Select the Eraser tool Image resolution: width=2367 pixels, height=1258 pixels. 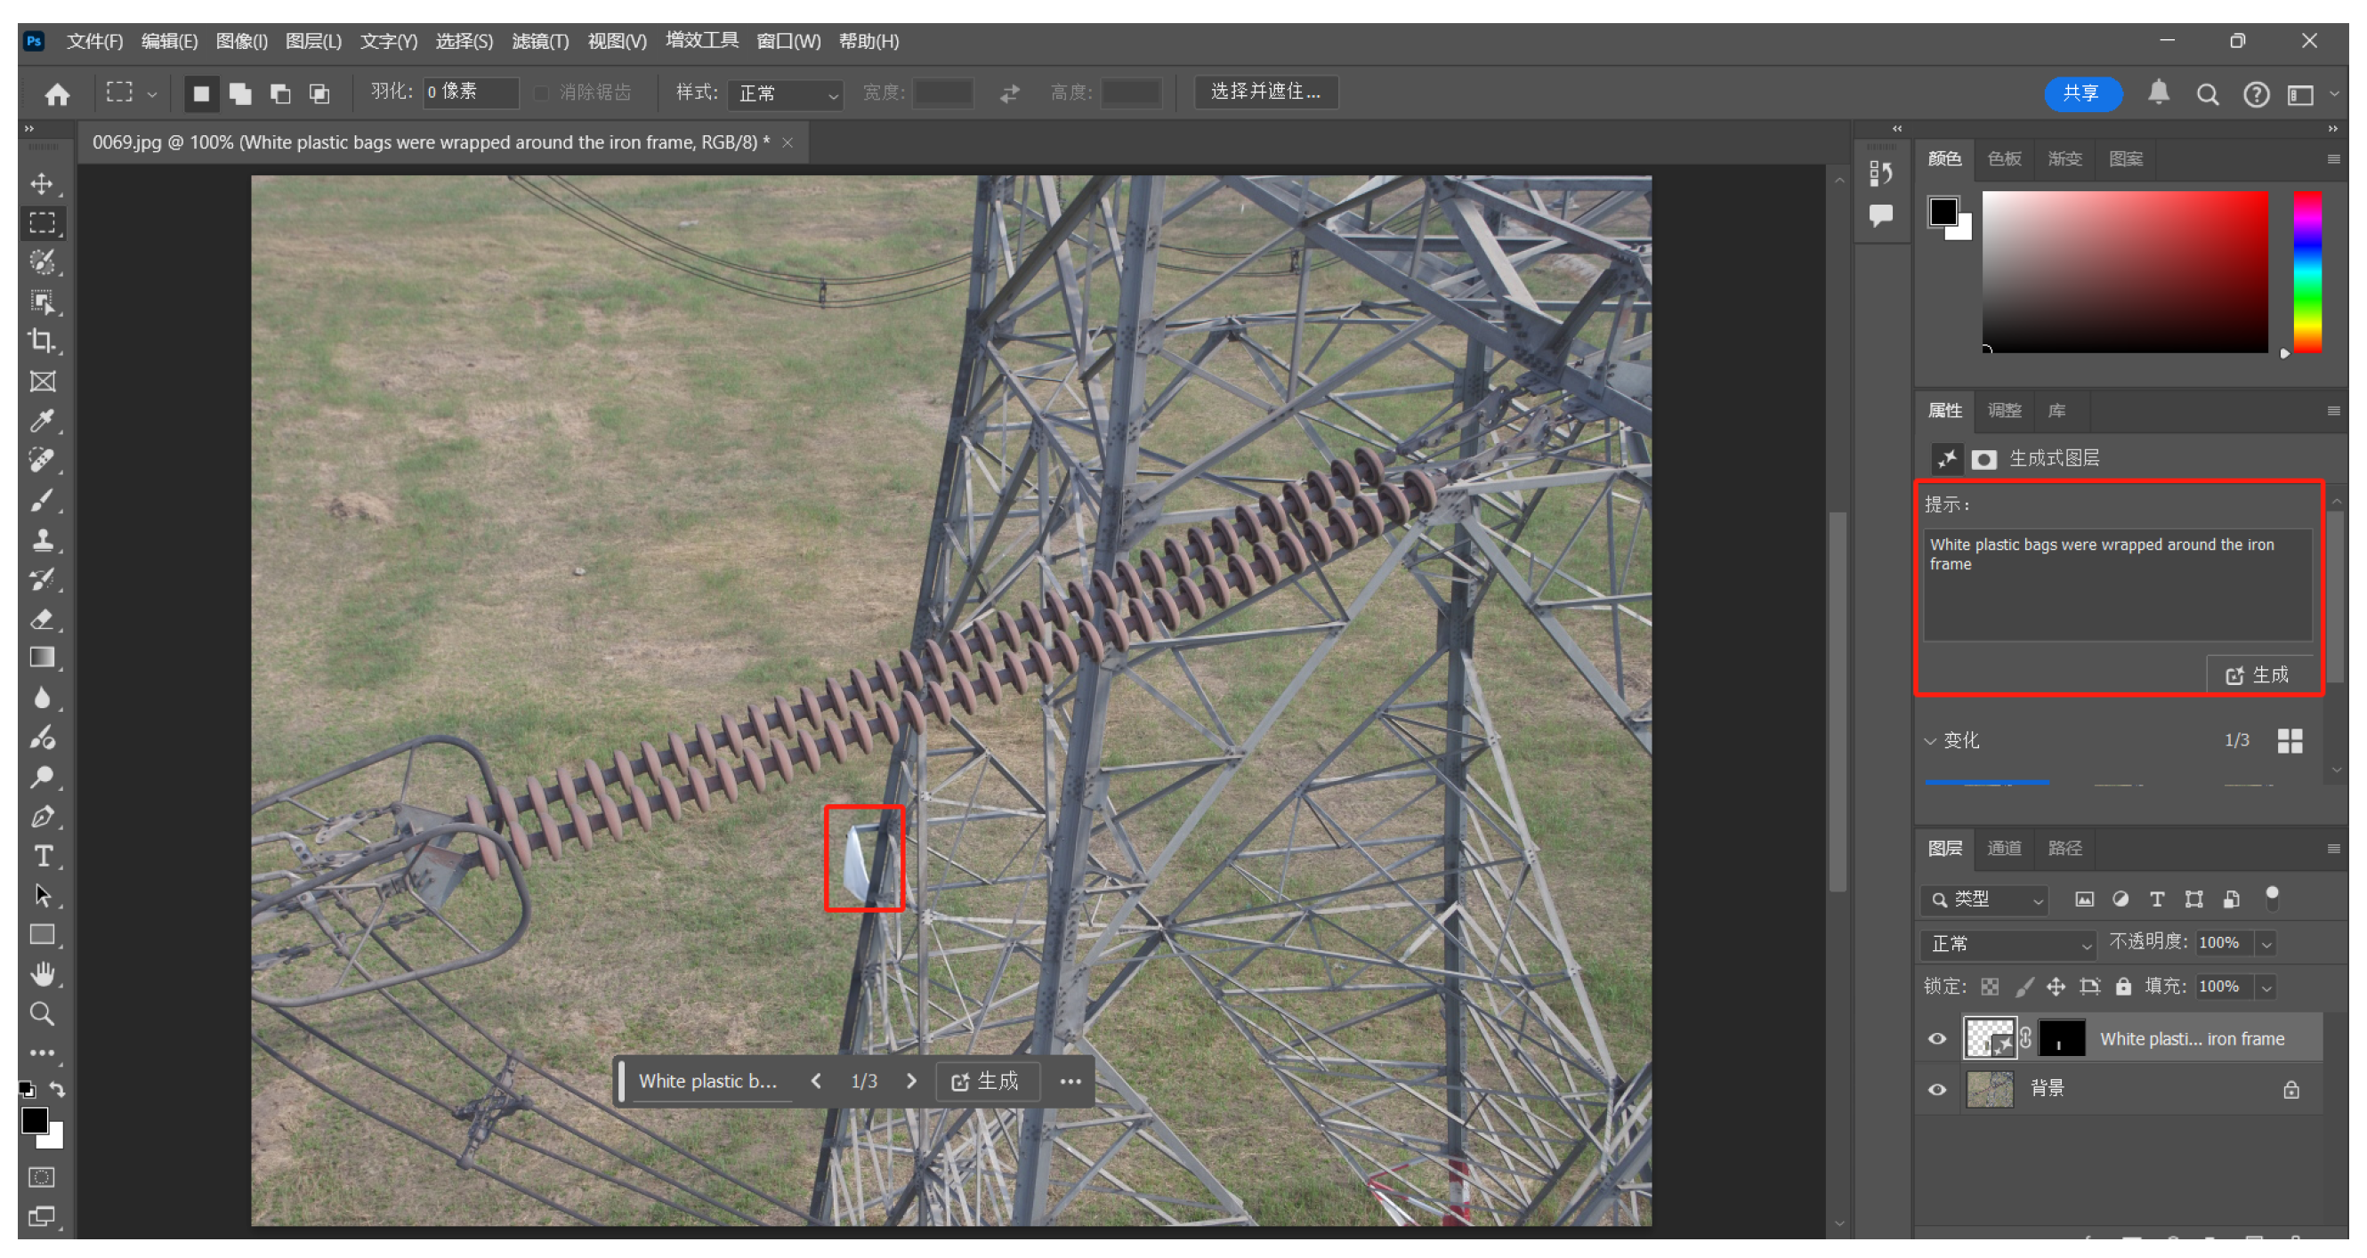point(41,618)
